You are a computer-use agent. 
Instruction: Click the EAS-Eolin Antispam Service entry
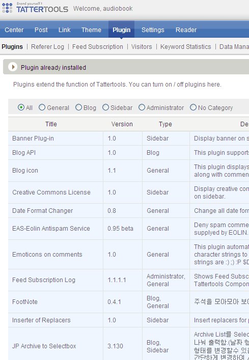51,229
